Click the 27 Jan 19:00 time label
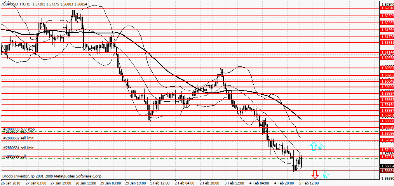This screenshot has width=394, height=186. pos(61,184)
